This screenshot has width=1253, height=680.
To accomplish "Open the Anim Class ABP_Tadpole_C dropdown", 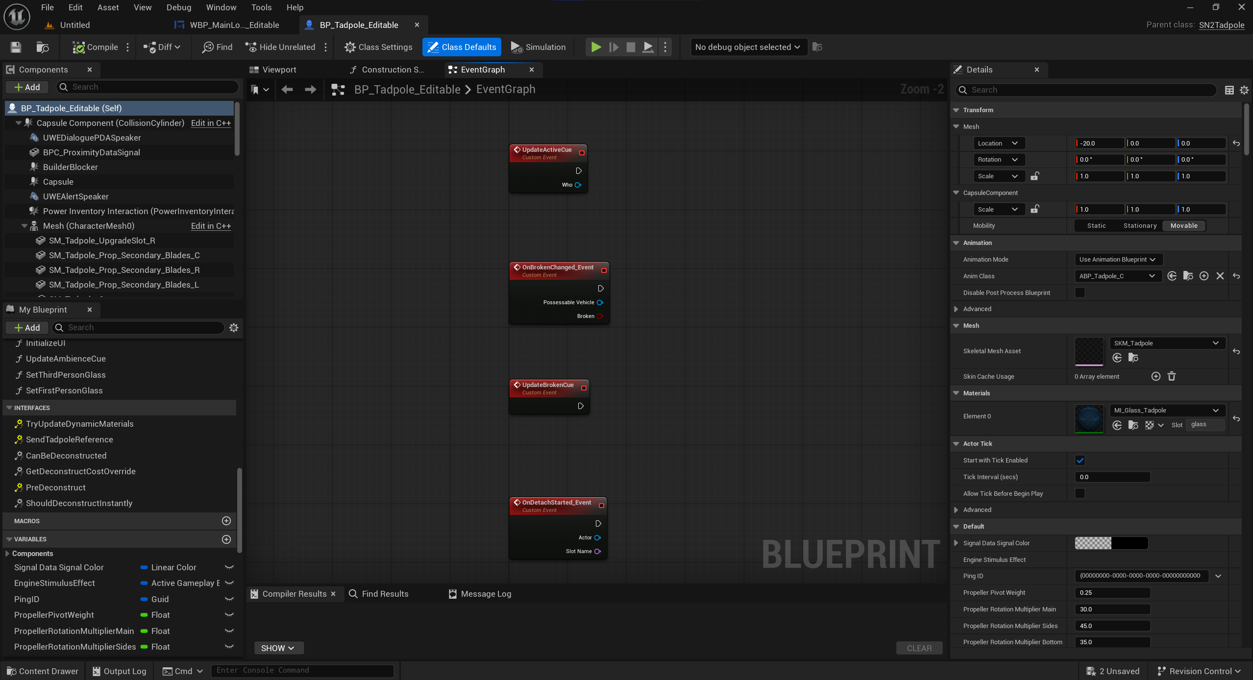I will click(1118, 276).
